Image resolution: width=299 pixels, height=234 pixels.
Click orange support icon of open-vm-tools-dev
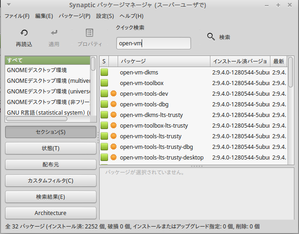coord(114,93)
